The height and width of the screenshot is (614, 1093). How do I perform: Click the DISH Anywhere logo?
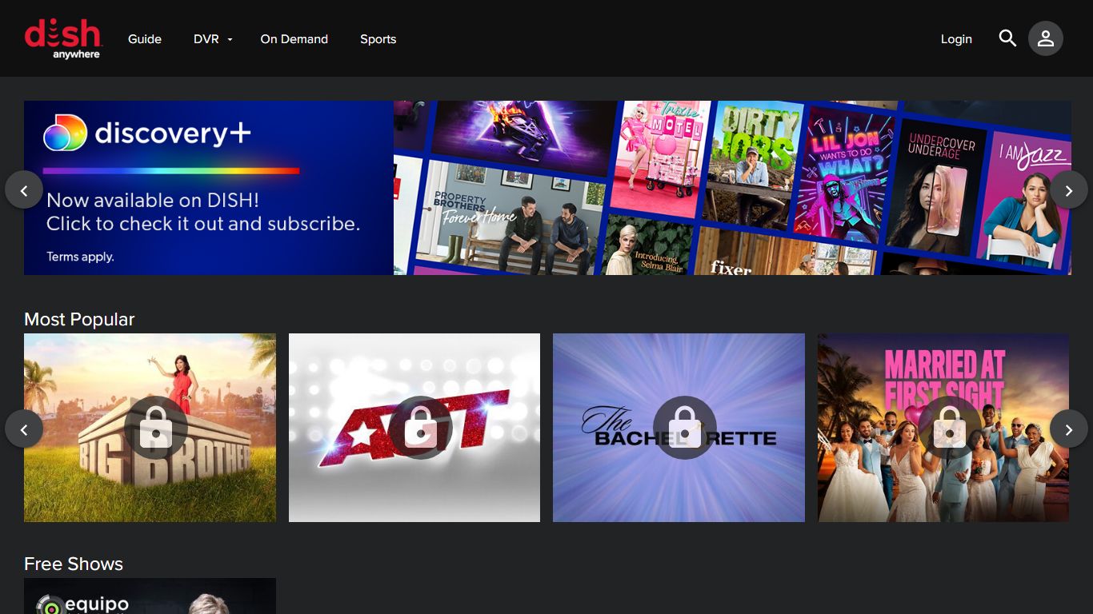point(63,39)
